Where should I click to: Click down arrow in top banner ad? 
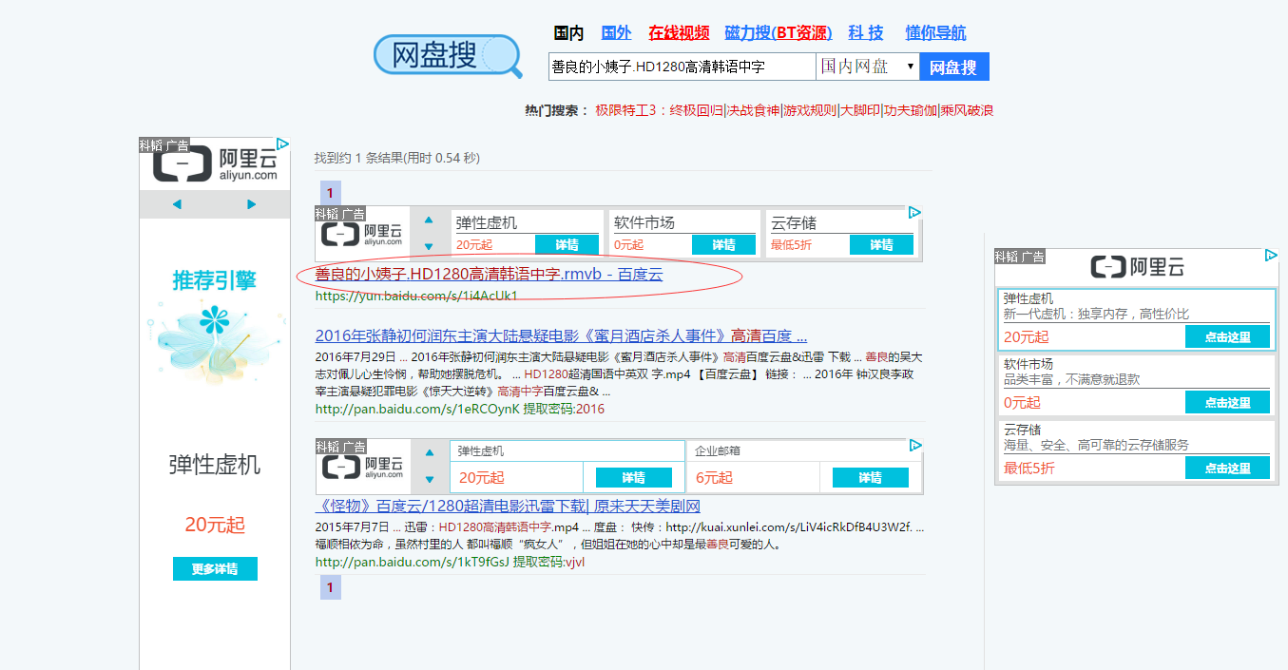(x=429, y=246)
